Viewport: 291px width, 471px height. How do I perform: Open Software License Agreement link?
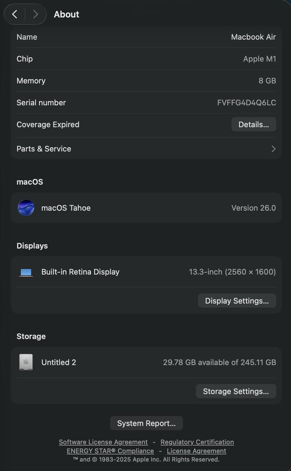point(103,442)
